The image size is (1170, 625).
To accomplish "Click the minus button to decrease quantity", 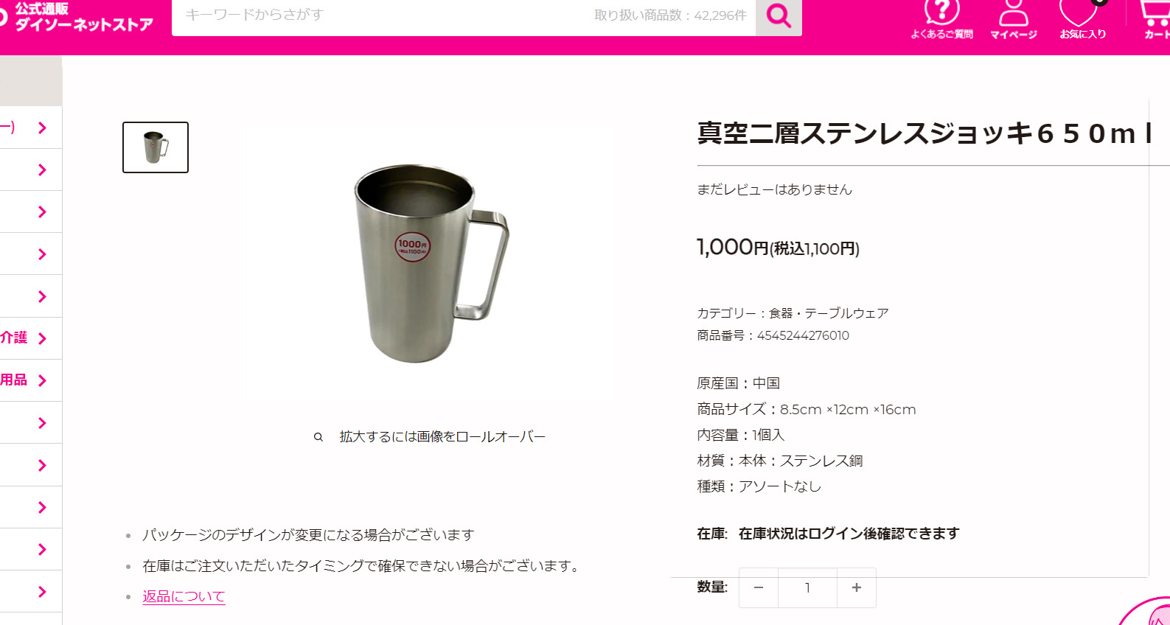I will point(759,587).
